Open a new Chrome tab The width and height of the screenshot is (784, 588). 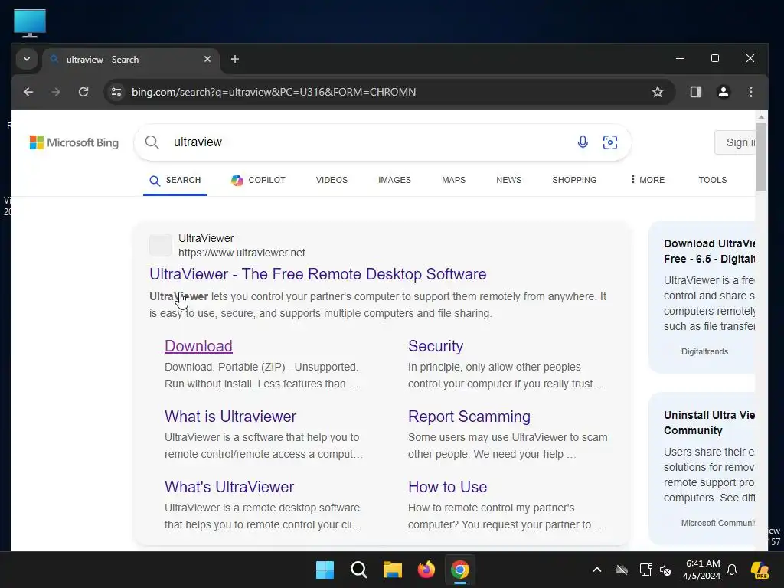[x=234, y=59]
